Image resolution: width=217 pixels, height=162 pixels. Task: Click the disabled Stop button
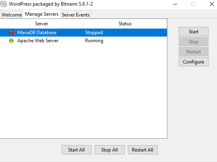click(194, 42)
